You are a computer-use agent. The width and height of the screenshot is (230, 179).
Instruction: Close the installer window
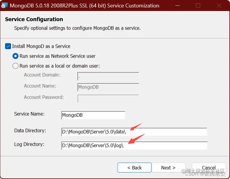[219, 6]
